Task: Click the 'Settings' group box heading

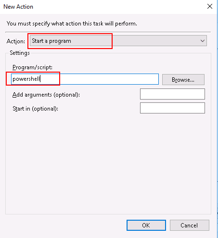Action: (20, 53)
